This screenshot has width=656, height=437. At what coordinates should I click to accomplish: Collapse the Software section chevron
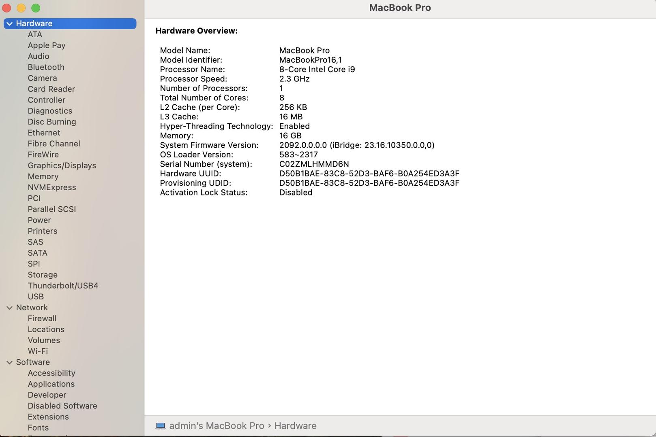click(9, 363)
